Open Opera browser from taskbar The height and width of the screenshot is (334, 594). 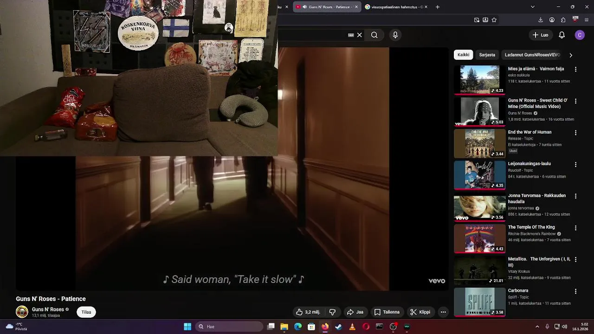(366, 327)
